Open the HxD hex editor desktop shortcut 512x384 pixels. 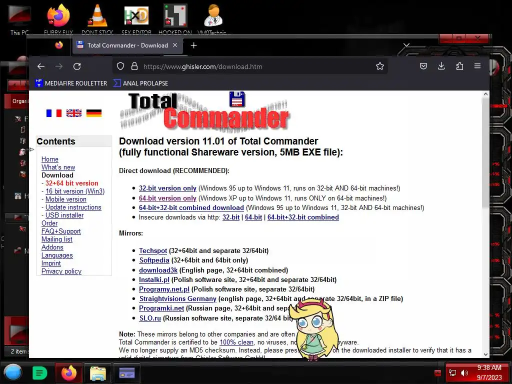[136, 19]
